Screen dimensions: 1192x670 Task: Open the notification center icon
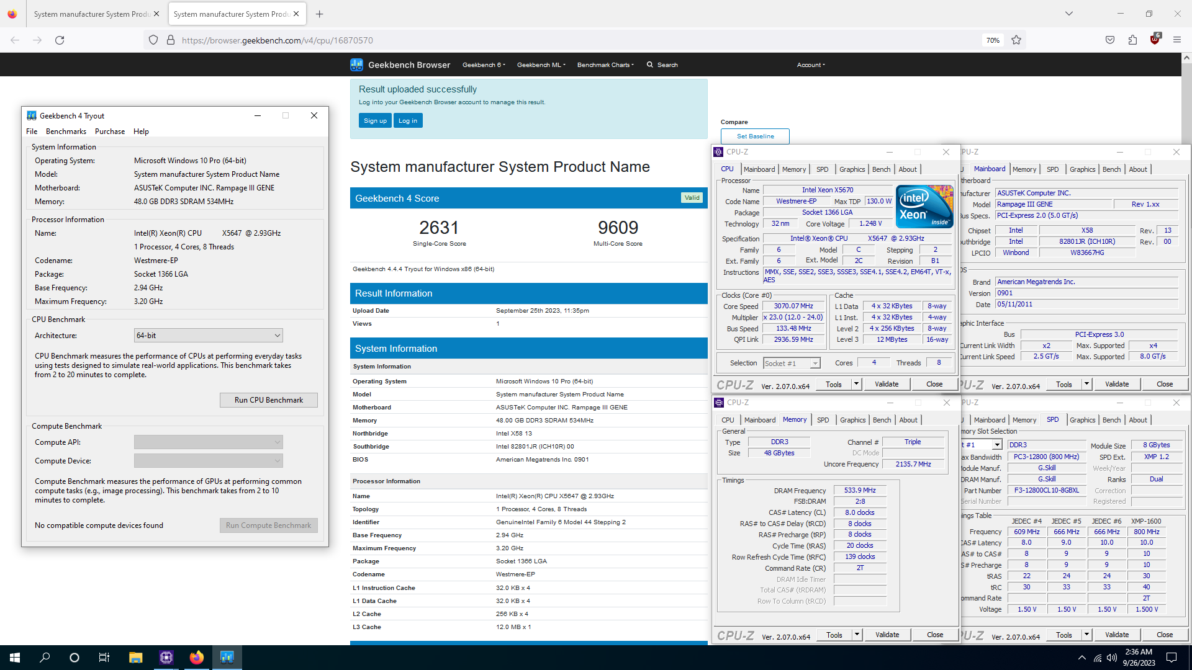(1172, 658)
